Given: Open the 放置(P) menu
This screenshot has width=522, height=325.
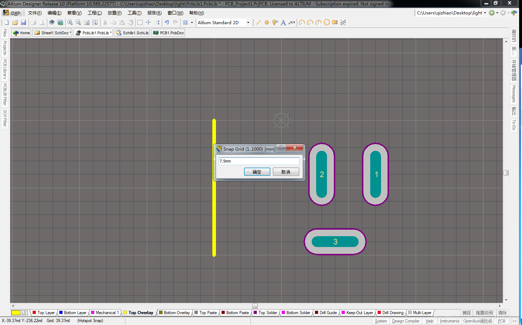Looking at the screenshot, I should (x=115, y=13).
